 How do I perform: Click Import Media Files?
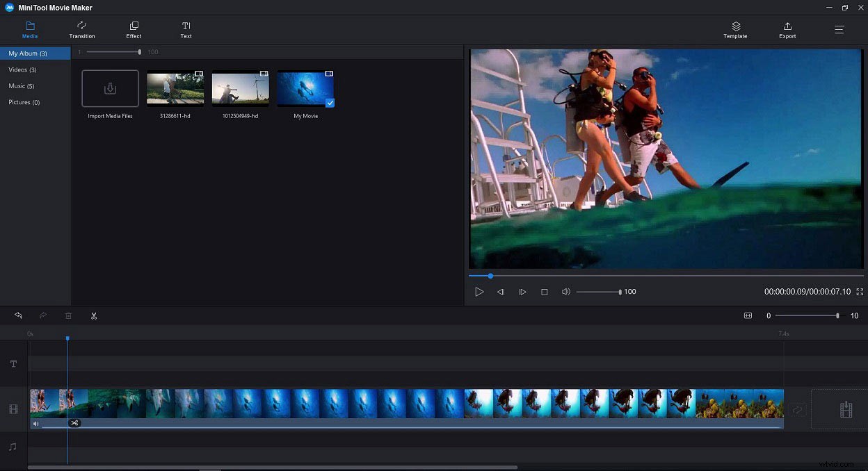click(x=110, y=88)
